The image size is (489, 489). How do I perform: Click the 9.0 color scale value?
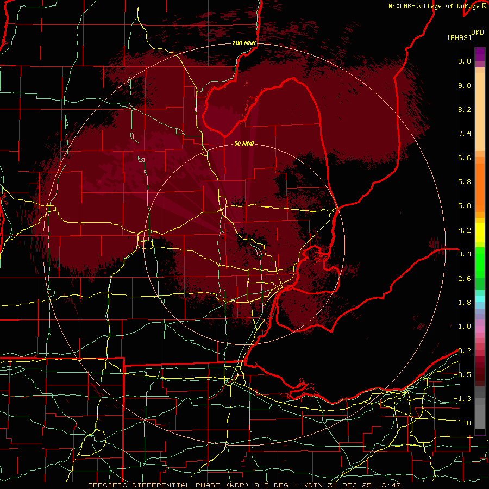coord(465,85)
